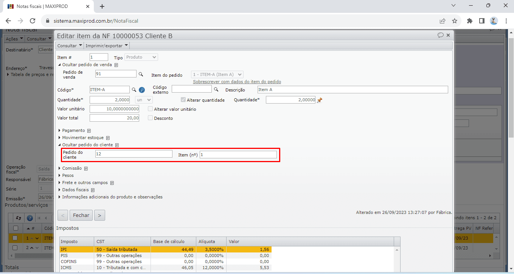
Task: Go to first page in products grid
Action: point(39,218)
